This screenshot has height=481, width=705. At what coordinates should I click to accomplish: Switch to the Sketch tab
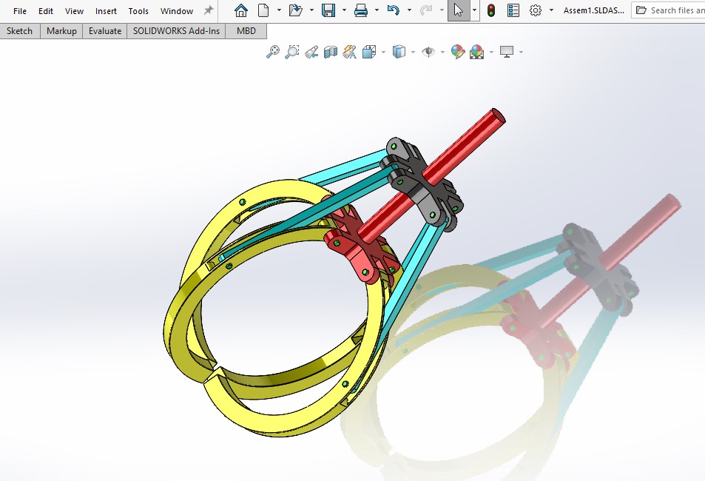(20, 31)
